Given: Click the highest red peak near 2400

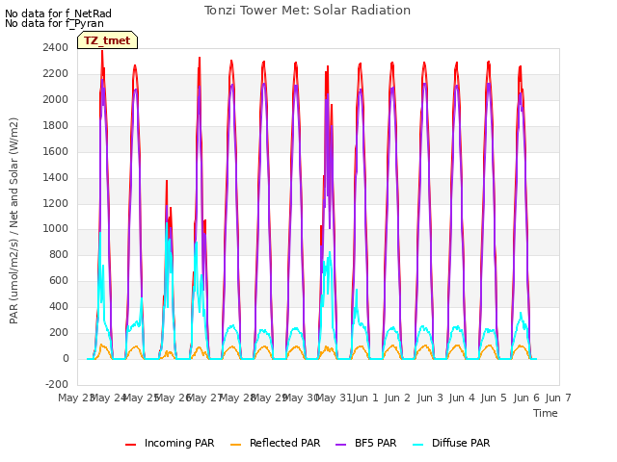Looking at the screenshot, I should [102, 52].
